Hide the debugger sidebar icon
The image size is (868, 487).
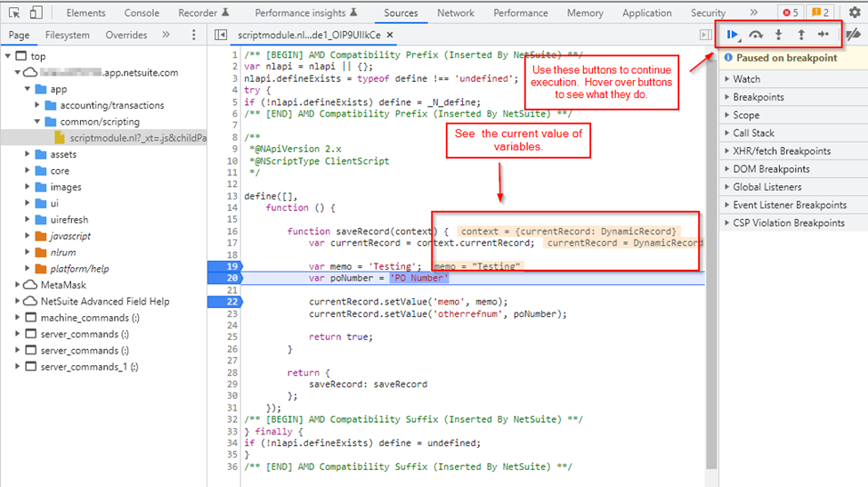706,35
